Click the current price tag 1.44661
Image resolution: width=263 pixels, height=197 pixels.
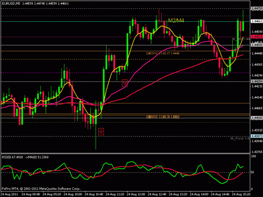(257, 21)
